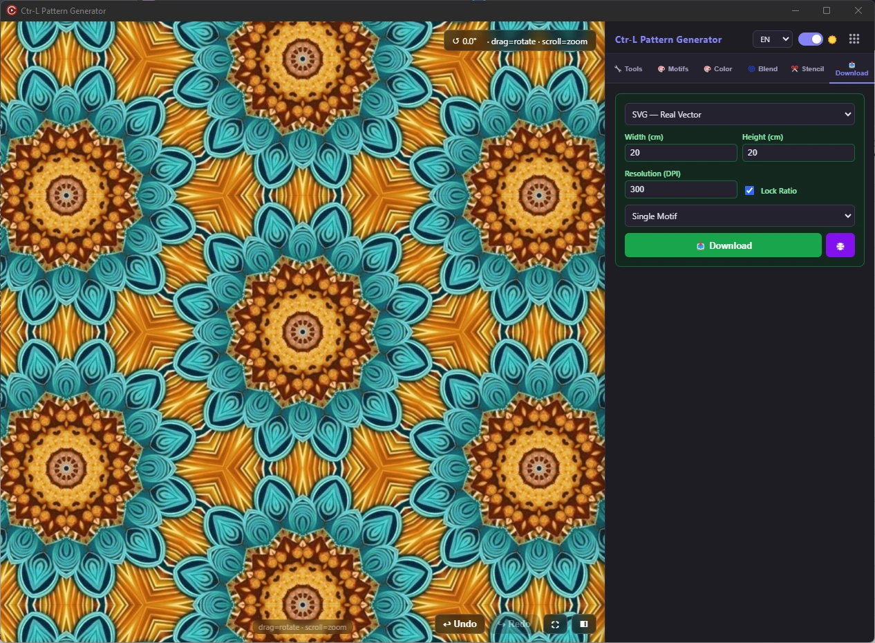
Task: Click the sun theme icon
Action: (832, 39)
